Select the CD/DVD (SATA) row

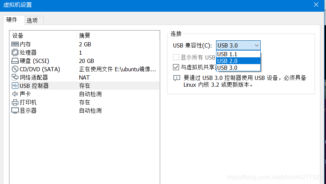85,69
